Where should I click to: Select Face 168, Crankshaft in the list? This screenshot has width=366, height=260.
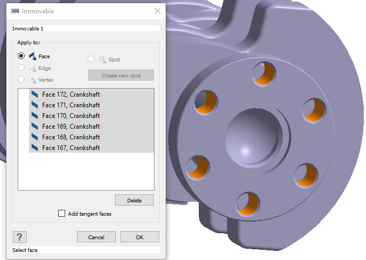click(x=91, y=137)
